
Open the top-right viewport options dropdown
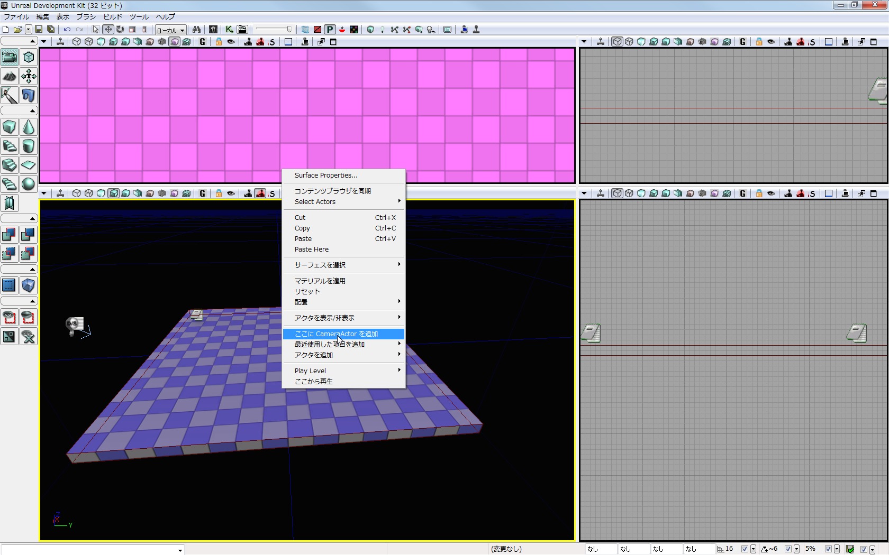[584, 42]
